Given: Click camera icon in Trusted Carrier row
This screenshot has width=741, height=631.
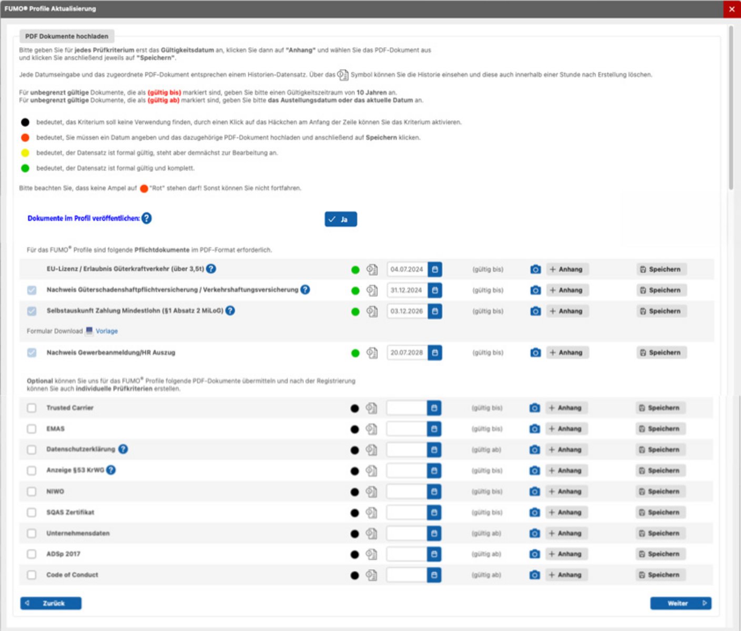Looking at the screenshot, I should coord(534,408).
